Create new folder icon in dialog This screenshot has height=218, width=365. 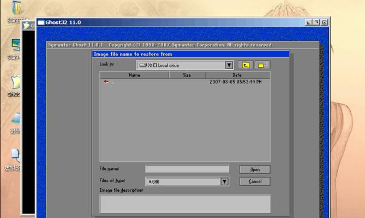(262, 65)
